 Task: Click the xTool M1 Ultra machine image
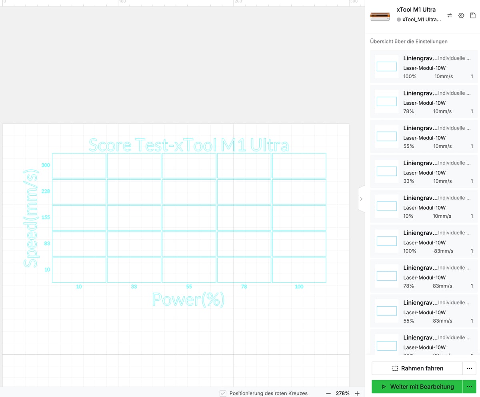(x=380, y=16)
